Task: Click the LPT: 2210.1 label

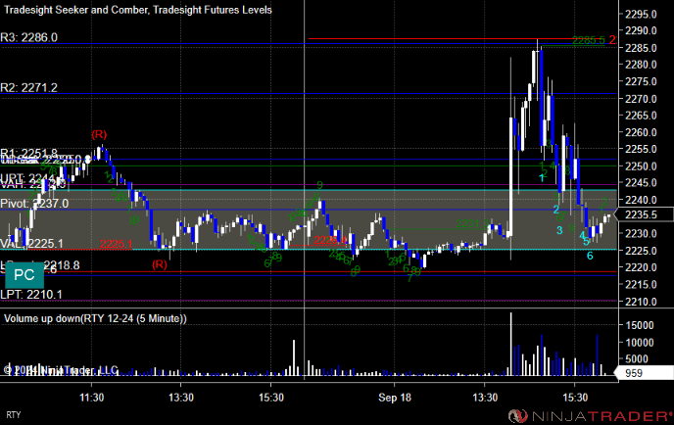Action: (31, 295)
